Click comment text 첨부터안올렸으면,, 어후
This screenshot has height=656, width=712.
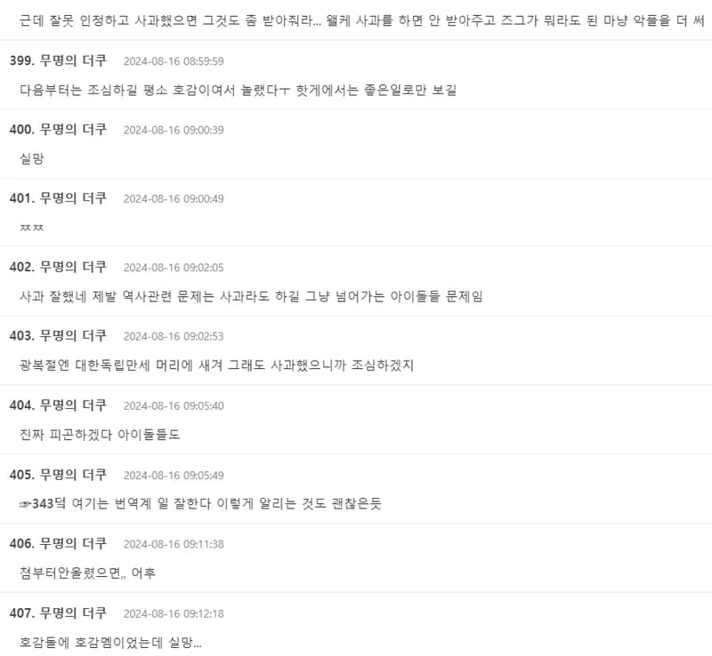[87, 573]
